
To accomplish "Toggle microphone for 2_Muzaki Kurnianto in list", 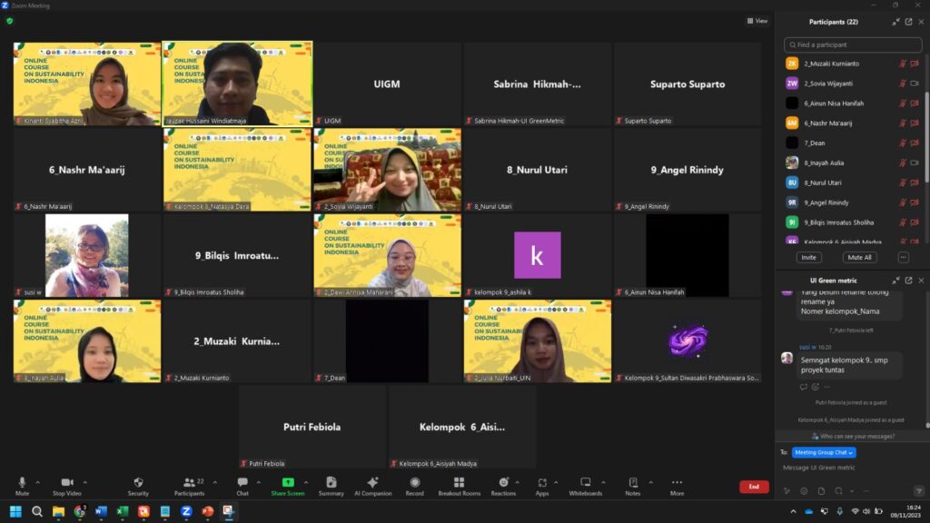I will pos(903,64).
